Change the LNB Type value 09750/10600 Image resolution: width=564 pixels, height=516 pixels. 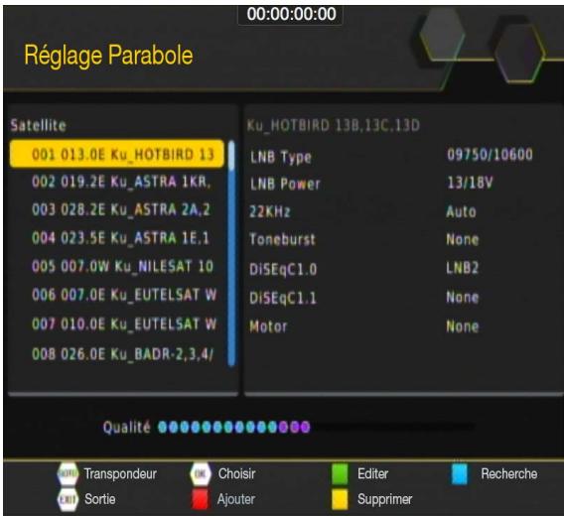(x=490, y=155)
